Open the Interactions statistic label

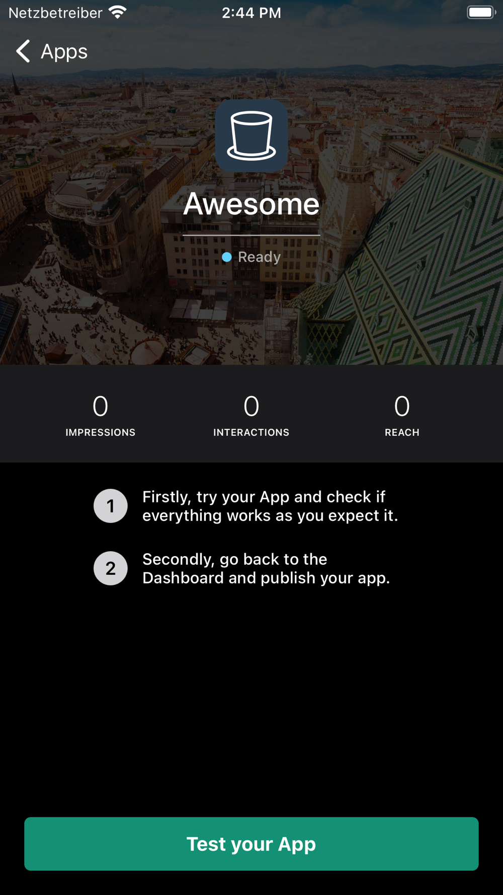[251, 432]
